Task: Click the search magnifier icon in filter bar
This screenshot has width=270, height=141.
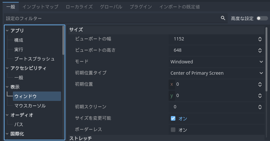Action: (223, 18)
